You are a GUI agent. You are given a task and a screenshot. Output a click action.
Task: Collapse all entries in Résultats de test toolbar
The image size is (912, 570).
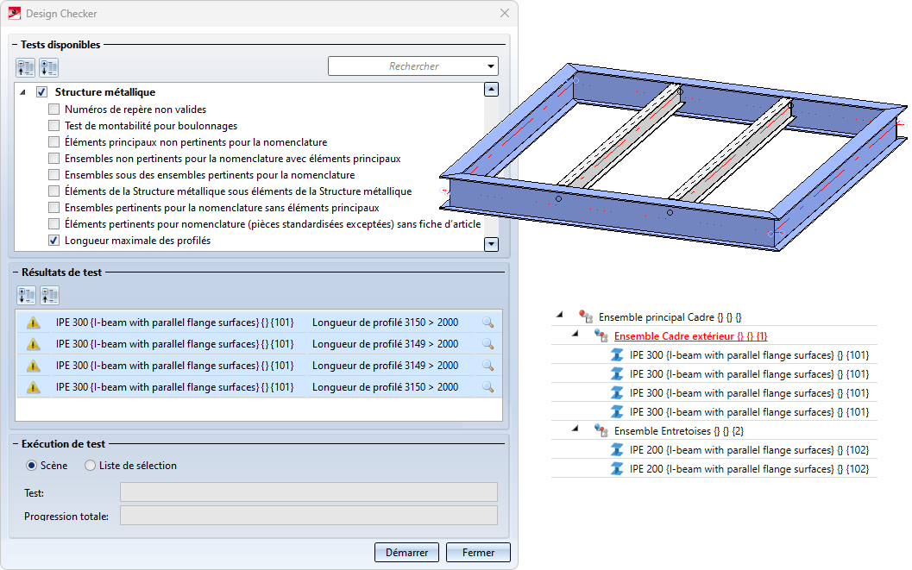click(x=50, y=296)
